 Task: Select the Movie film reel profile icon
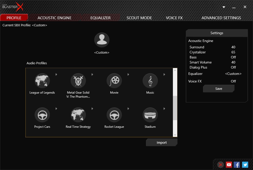[x=114, y=81]
